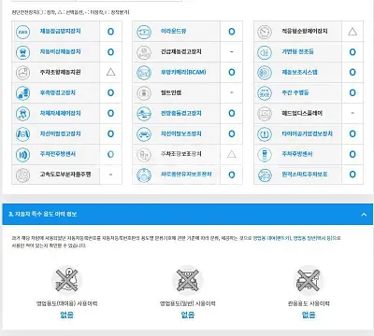Click the 원격스마트주차보조 label
Screen dimensions: 374x336
pyautogui.click(x=305, y=175)
